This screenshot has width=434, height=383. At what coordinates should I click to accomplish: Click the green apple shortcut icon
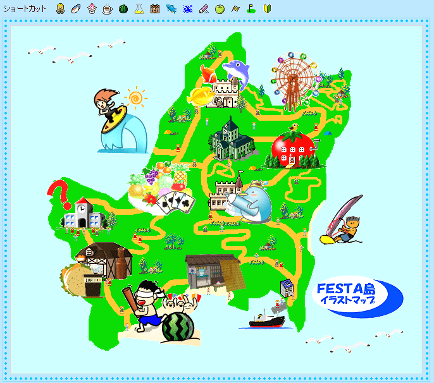(x=220, y=8)
